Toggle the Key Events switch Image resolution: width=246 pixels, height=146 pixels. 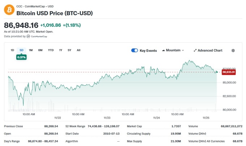point(135,50)
